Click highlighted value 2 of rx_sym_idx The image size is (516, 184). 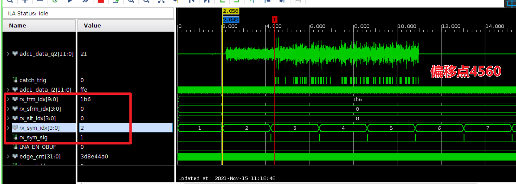126,128
